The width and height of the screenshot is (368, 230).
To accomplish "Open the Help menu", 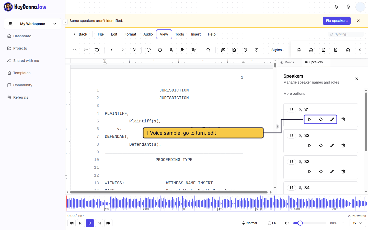I will point(212,34).
